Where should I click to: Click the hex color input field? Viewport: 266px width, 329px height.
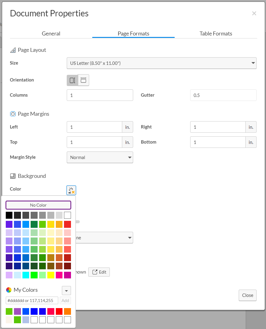click(32, 301)
